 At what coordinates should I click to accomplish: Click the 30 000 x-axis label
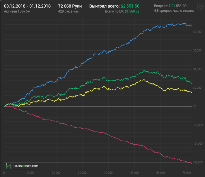[82, 173]
